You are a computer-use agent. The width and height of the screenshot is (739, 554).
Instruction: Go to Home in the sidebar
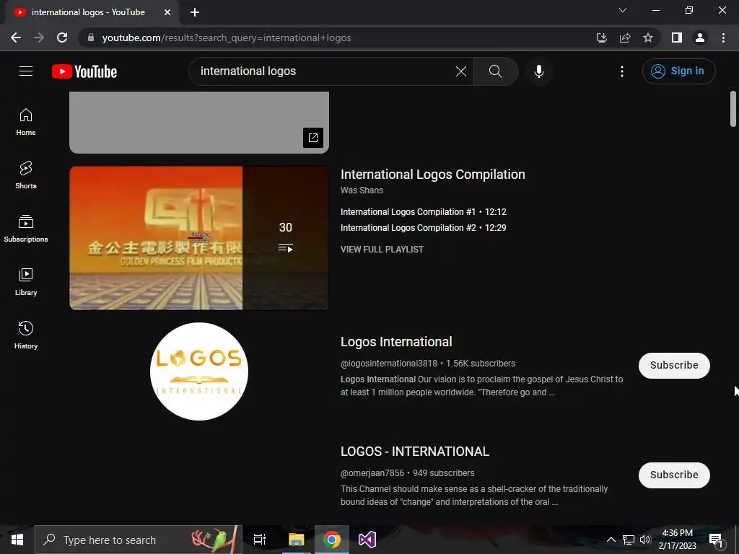click(26, 122)
